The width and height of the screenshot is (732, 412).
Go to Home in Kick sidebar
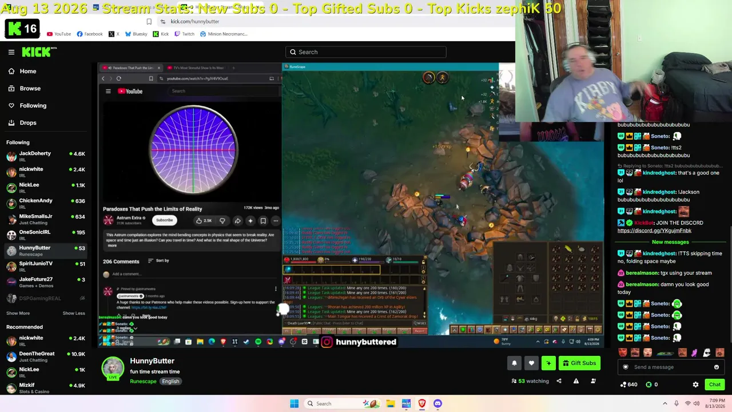point(28,72)
